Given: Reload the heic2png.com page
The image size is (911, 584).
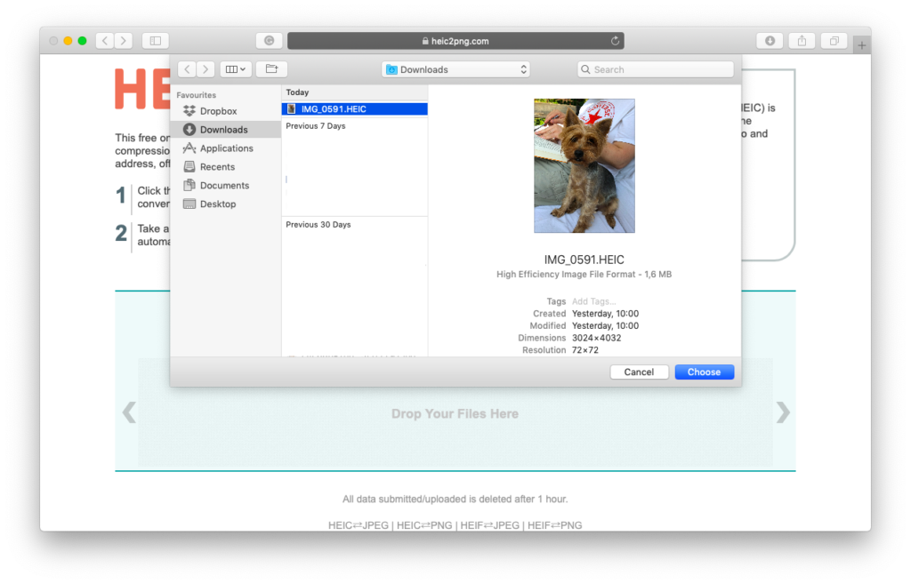Looking at the screenshot, I should pyautogui.click(x=615, y=41).
